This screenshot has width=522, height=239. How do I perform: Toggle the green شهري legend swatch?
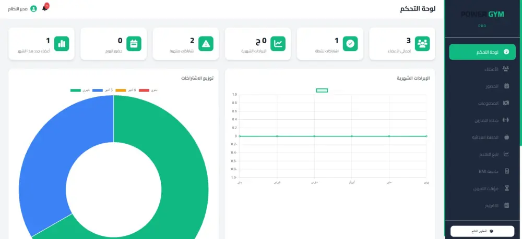tap(76, 90)
